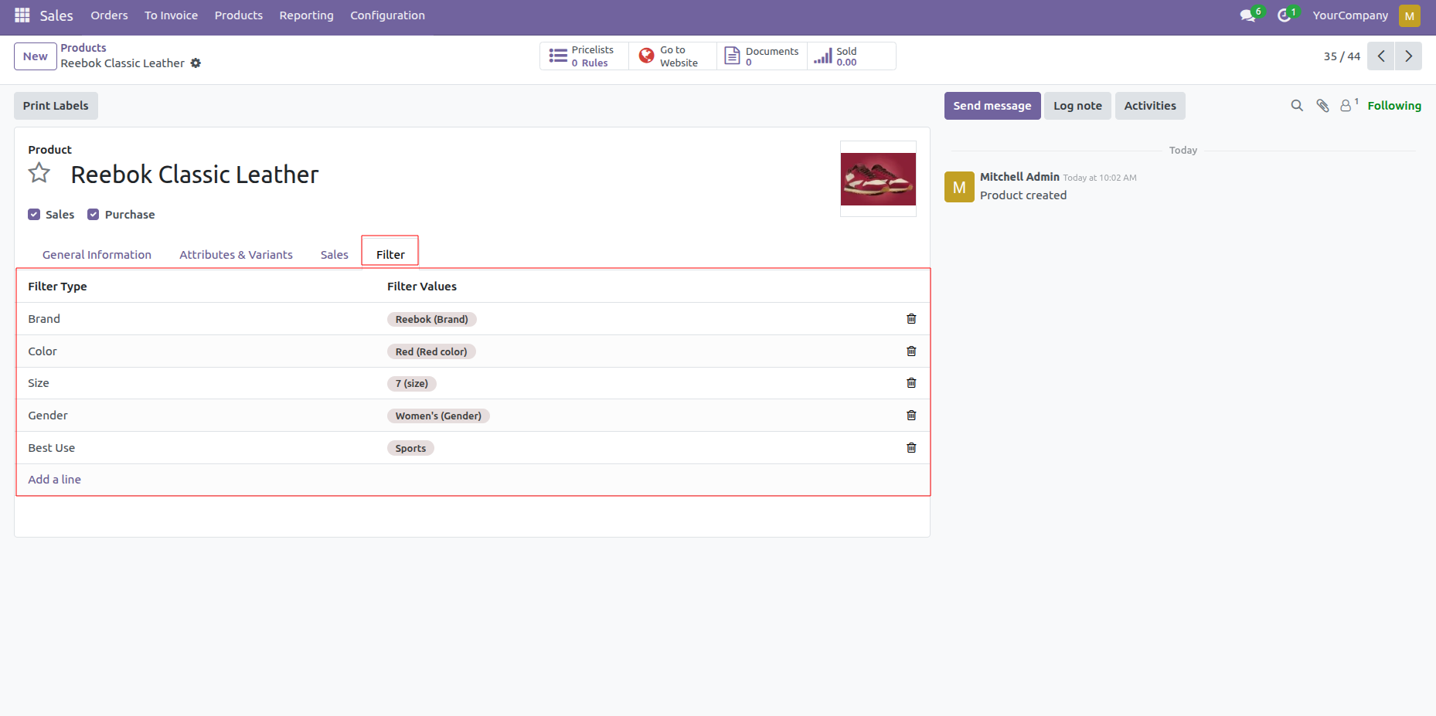Click the 35 / 44 pager counter

tap(1342, 56)
